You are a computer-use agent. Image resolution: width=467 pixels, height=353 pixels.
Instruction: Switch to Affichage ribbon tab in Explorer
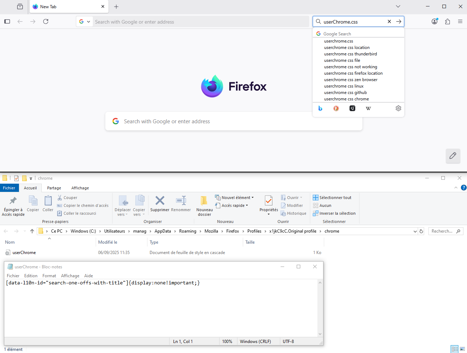(80, 188)
